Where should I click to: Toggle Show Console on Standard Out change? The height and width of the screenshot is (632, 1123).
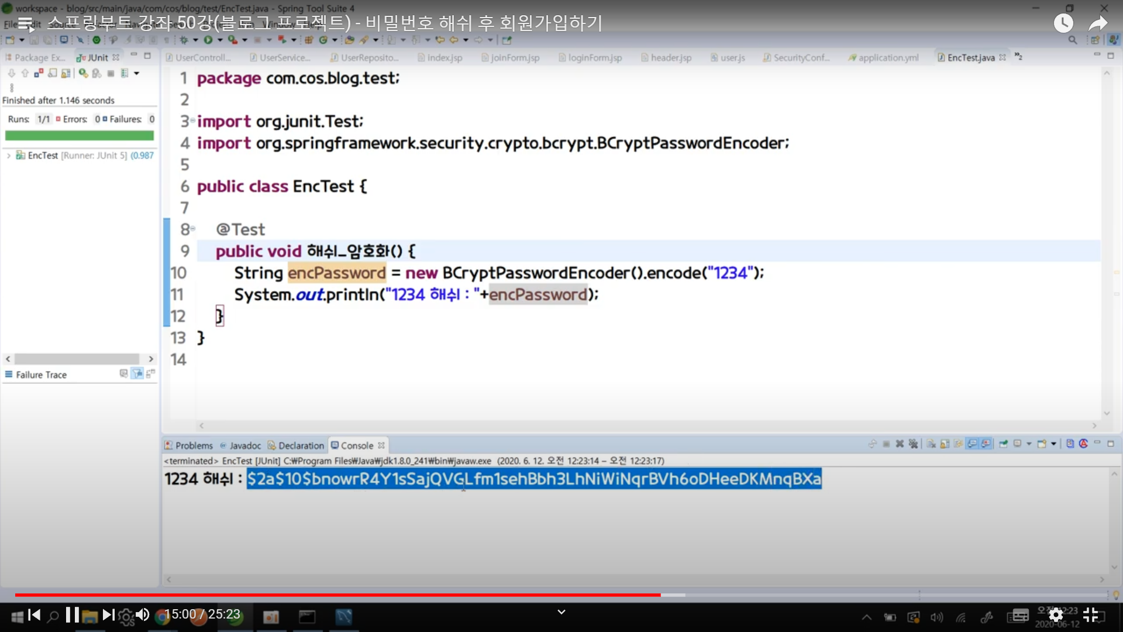972,444
